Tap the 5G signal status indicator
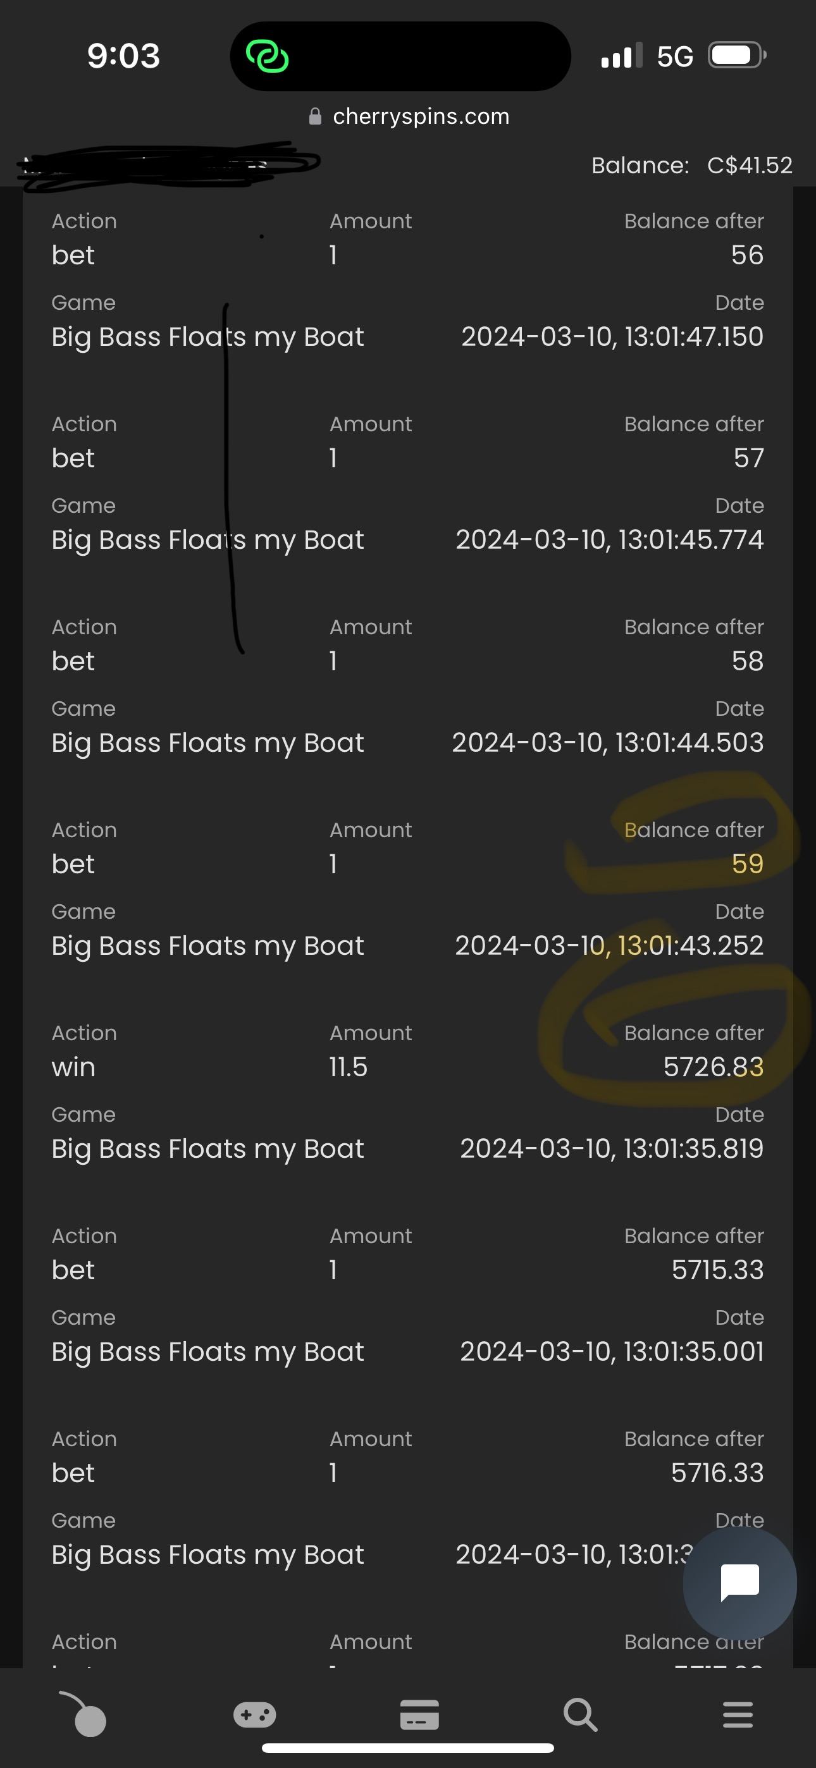 click(x=674, y=56)
